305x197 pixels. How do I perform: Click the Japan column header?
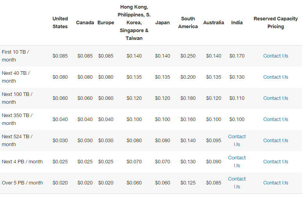tap(162, 23)
